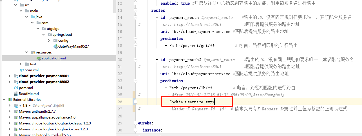Screen dimensions: 362x136
Task: Select application.yml in the project tree
Action: coord(54,58)
